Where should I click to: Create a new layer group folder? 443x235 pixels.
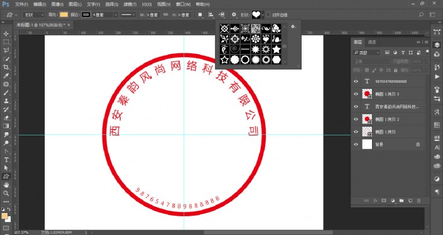[x=402, y=201]
